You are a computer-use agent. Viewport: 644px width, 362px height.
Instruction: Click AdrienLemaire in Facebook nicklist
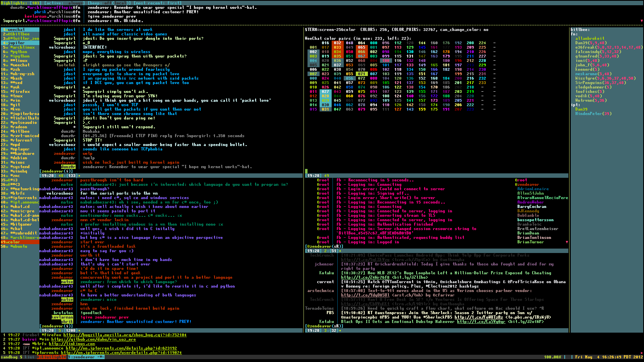click(533, 189)
